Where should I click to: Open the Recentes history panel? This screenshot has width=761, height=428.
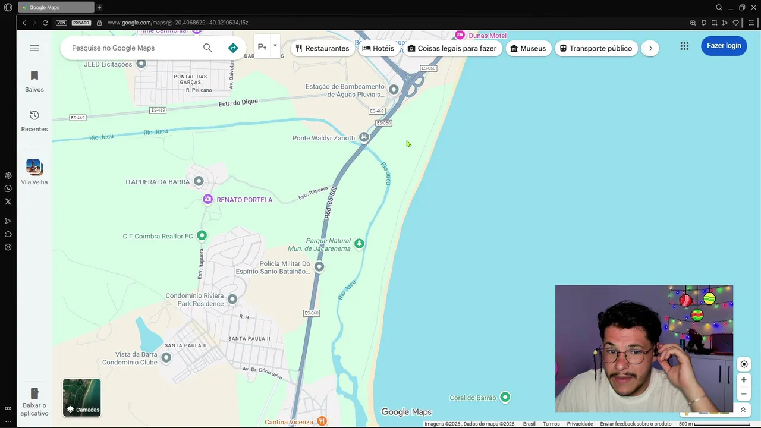point(34,121)
